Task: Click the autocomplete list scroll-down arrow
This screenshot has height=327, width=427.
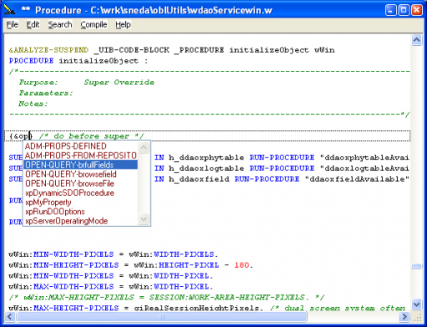Action: tap(143, 219)
